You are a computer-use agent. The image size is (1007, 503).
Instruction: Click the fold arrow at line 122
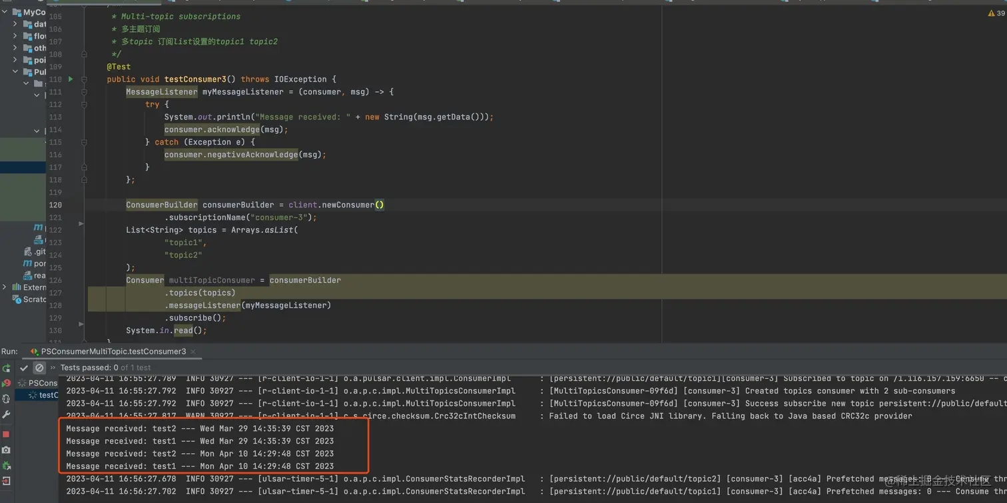click(81, 224)
